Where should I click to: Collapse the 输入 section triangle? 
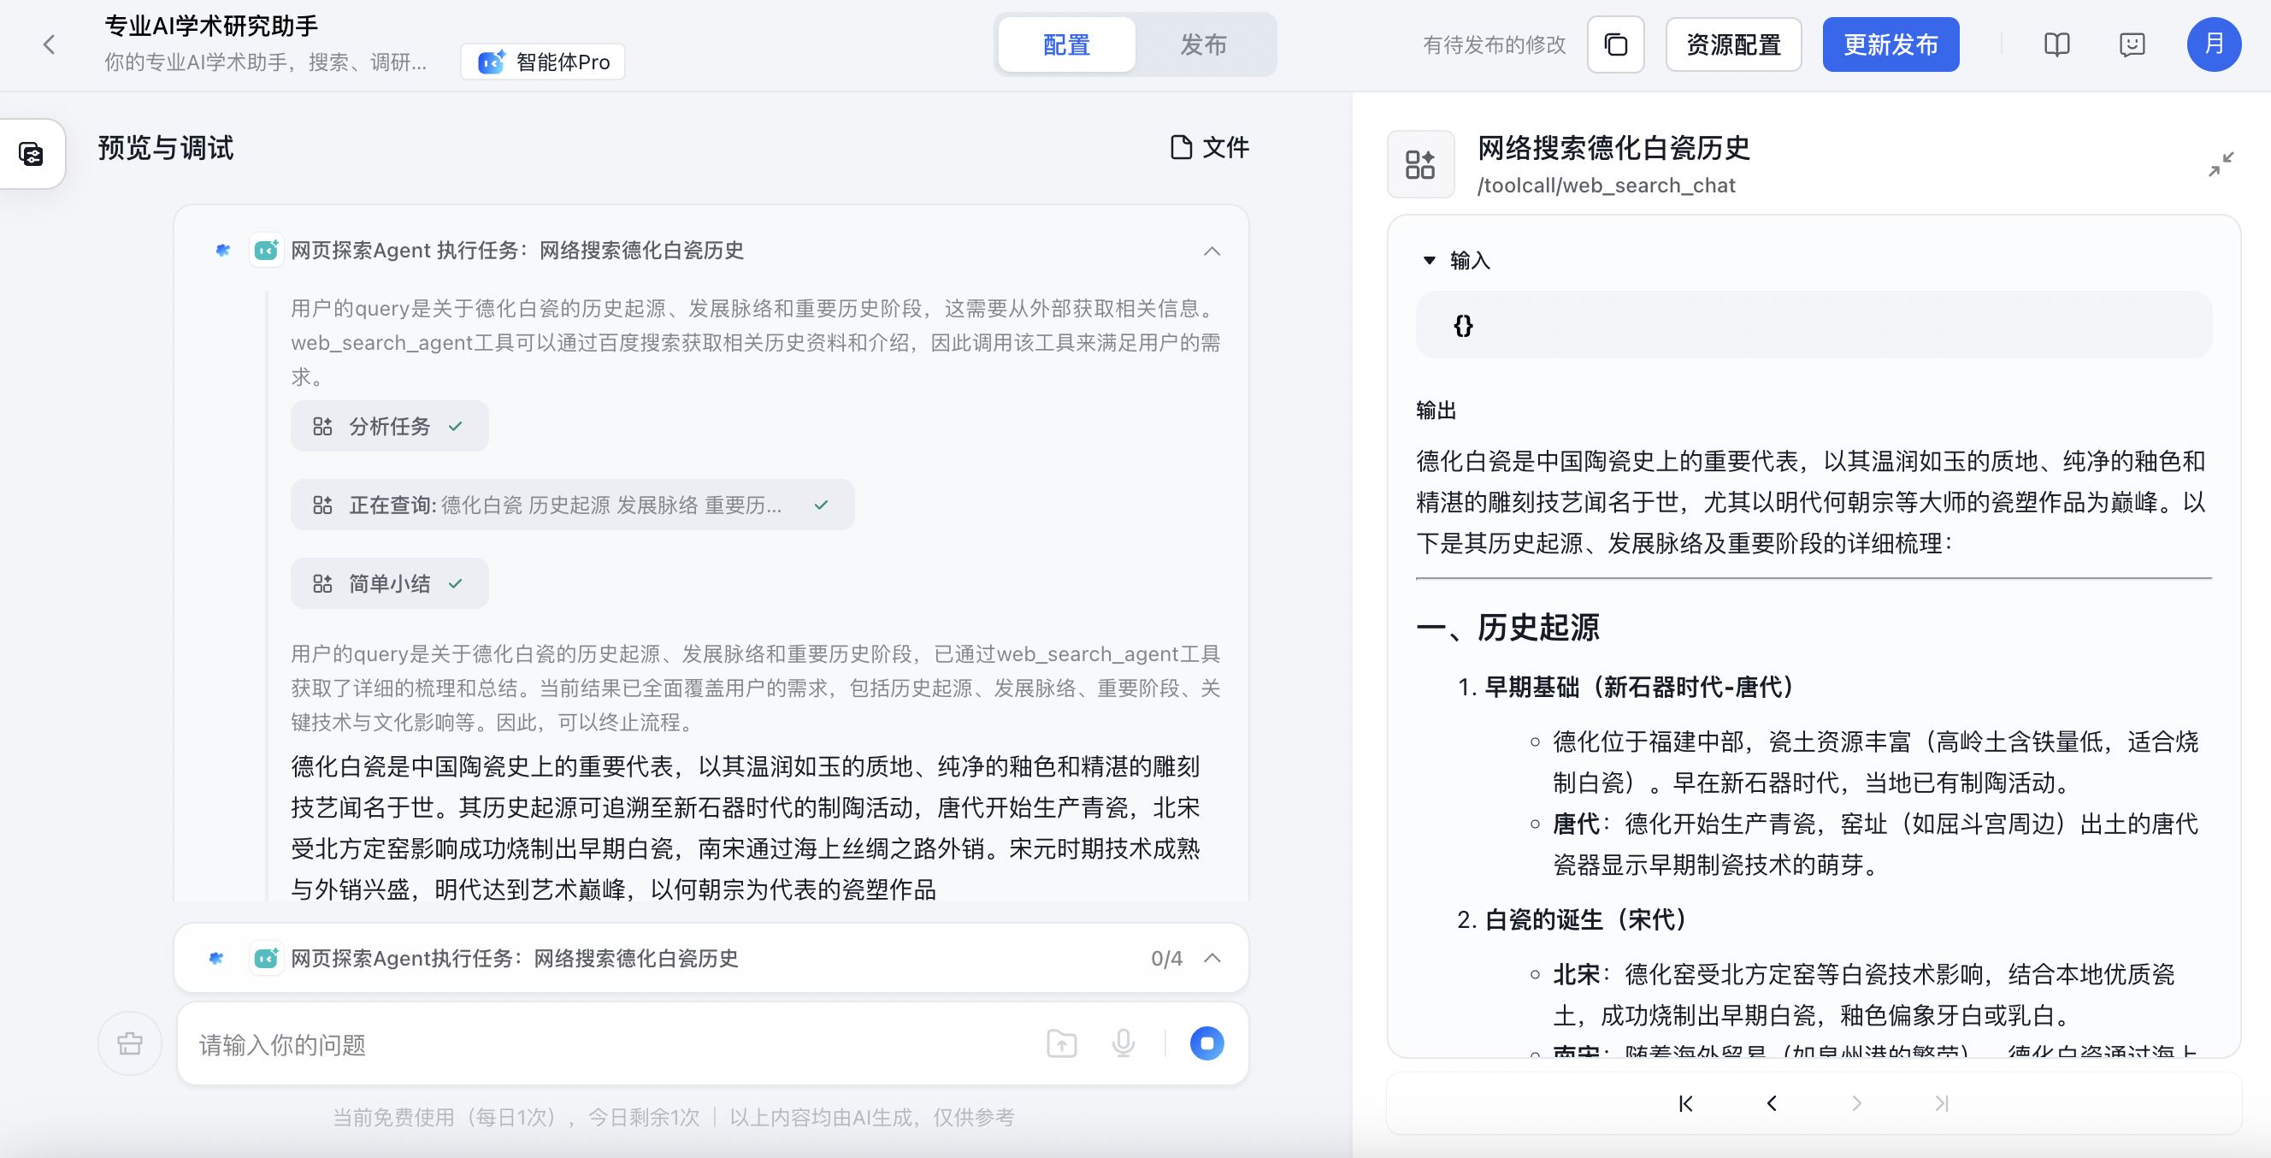pos(1428,260)
